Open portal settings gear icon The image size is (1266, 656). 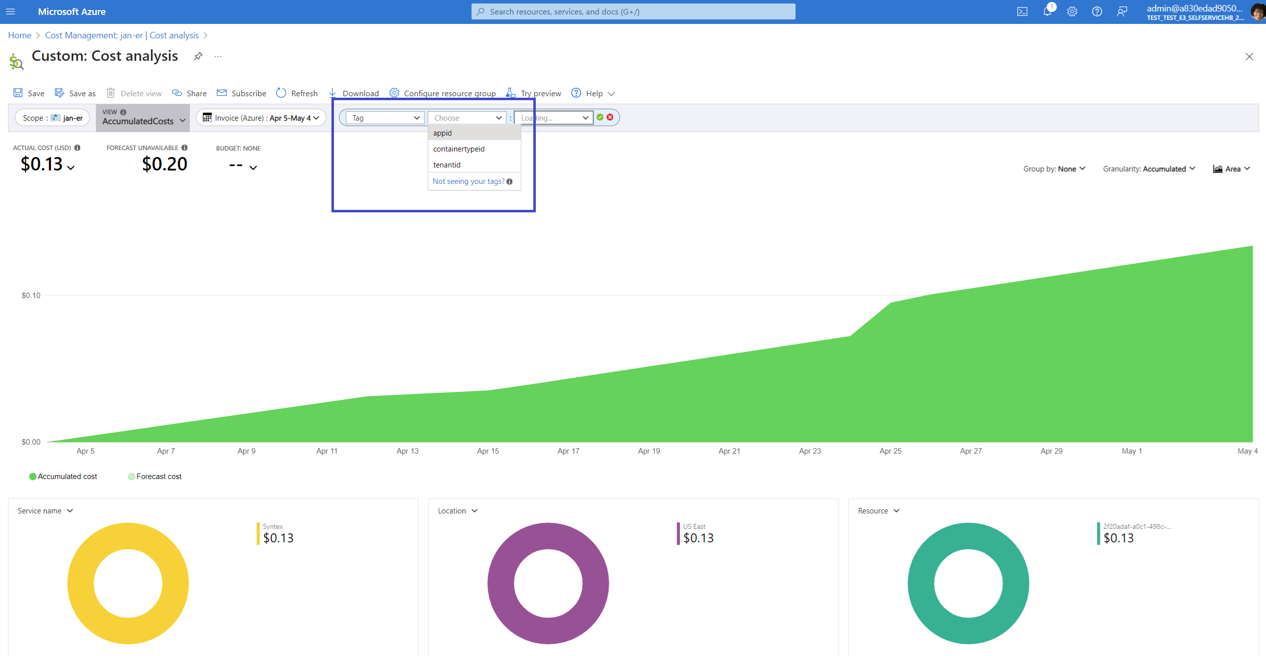tap(1072, 11)
